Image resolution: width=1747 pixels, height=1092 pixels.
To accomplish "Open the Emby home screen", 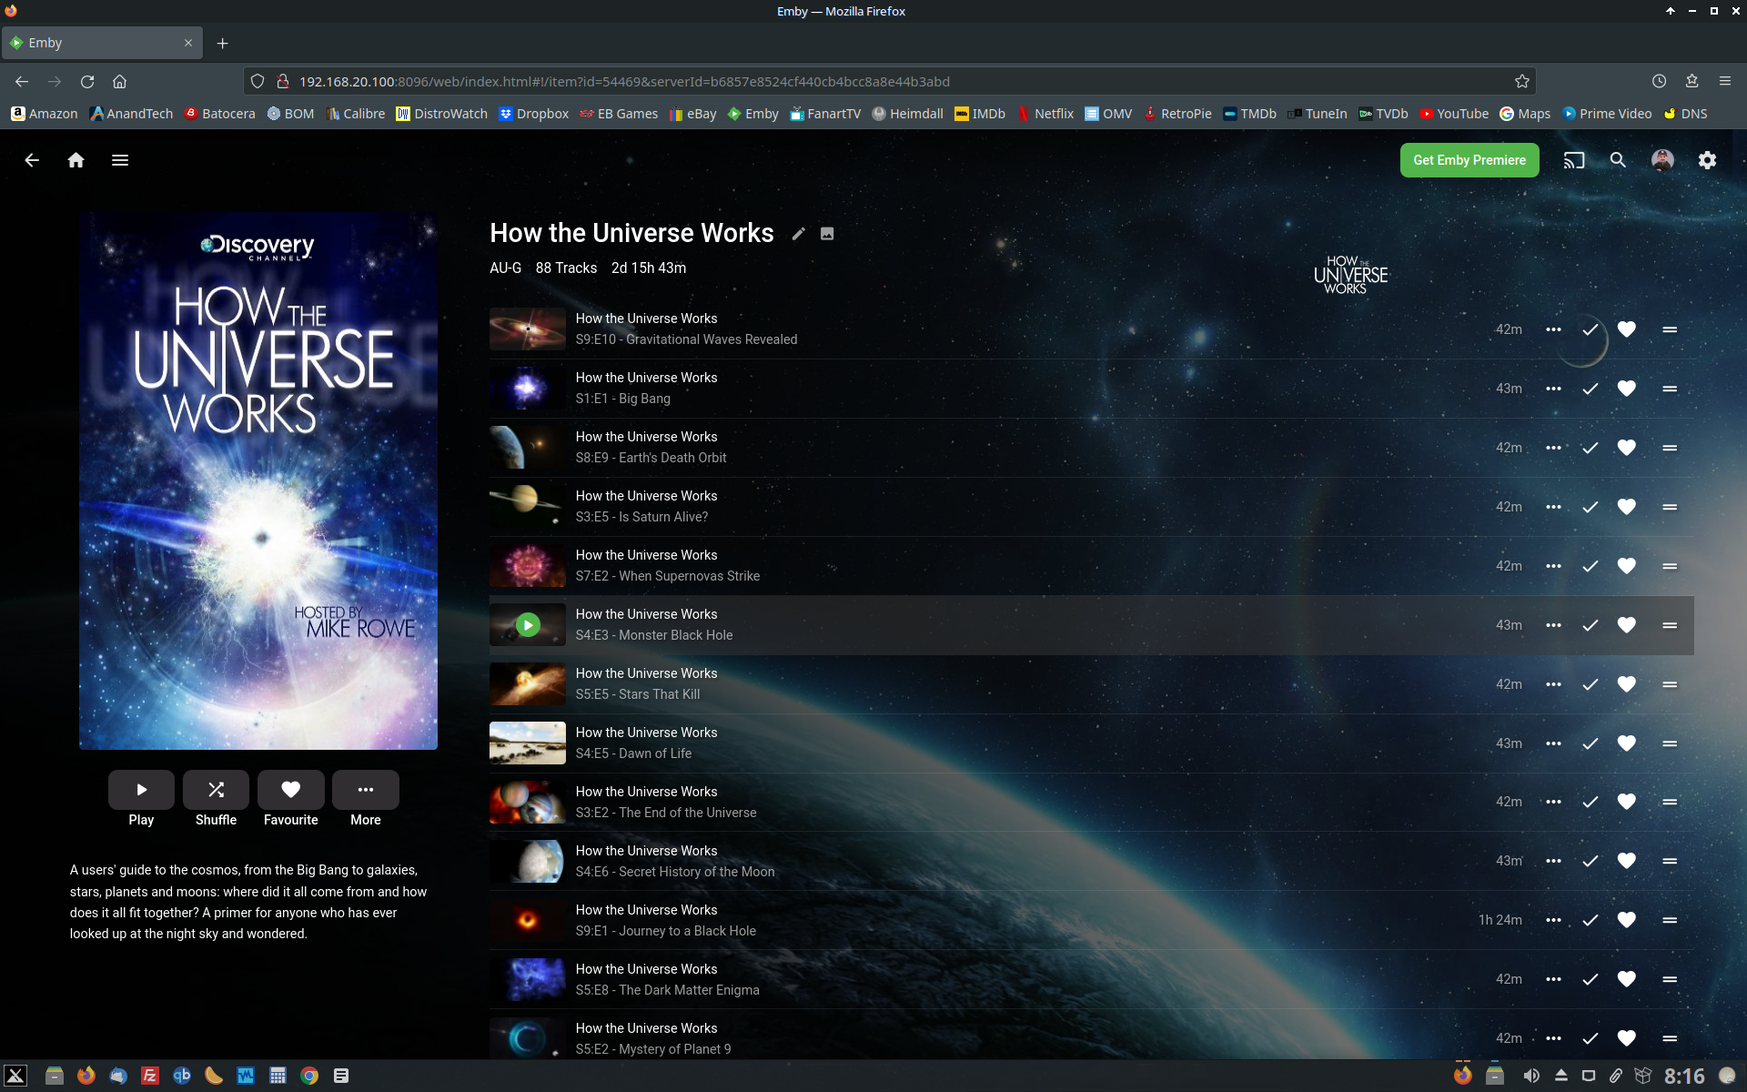I will click(76, 160).
